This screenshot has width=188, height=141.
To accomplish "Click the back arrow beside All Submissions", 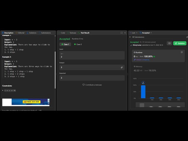I will (x=130, y=37).
